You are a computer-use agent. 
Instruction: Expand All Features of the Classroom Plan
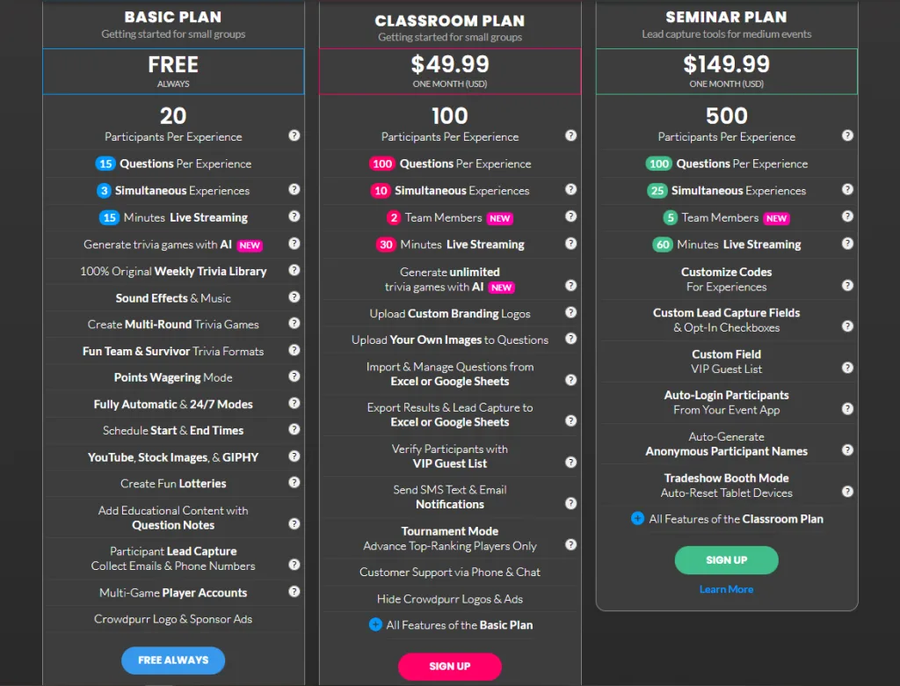click(x=637, y=519)
